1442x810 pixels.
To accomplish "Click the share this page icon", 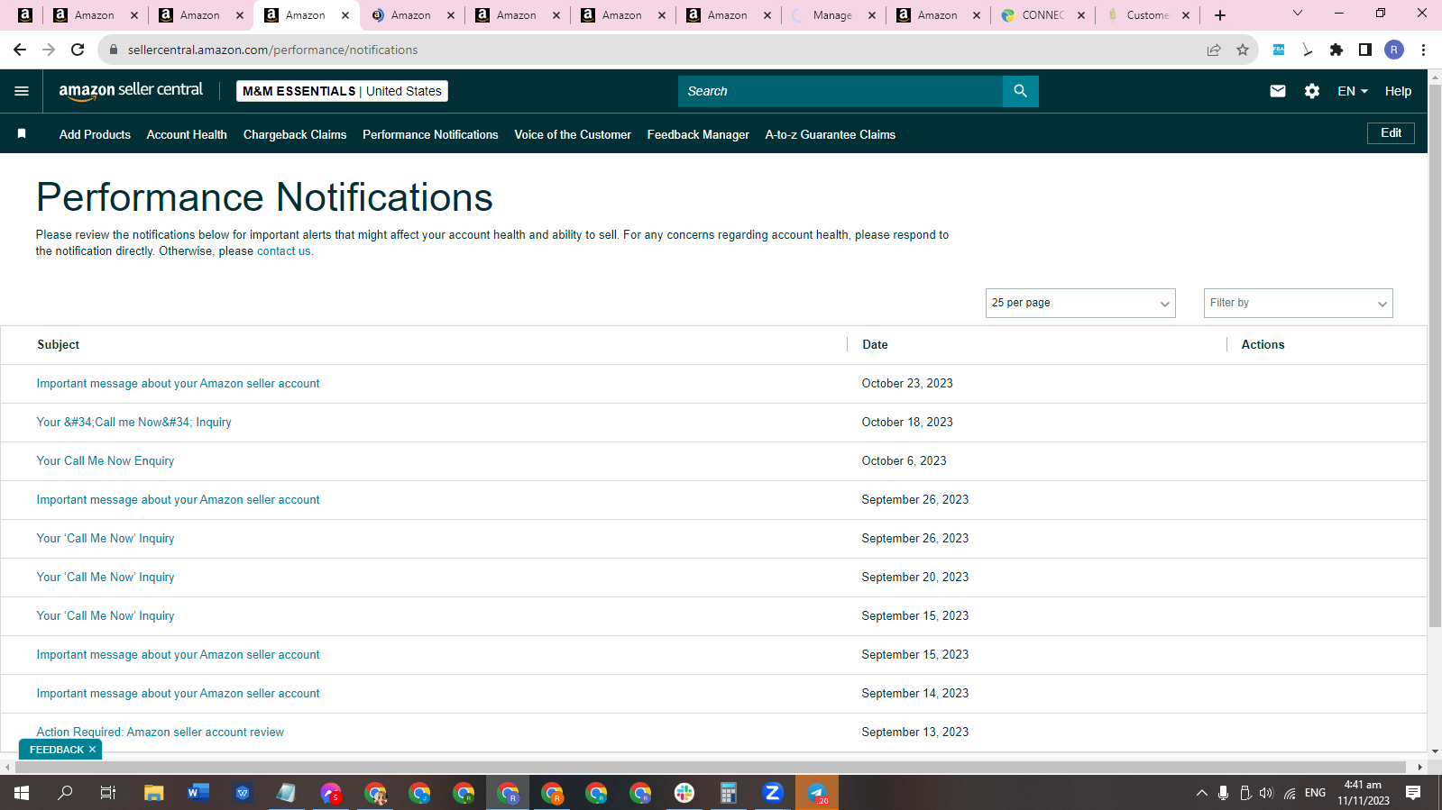I will click(x=1214, y=50).
